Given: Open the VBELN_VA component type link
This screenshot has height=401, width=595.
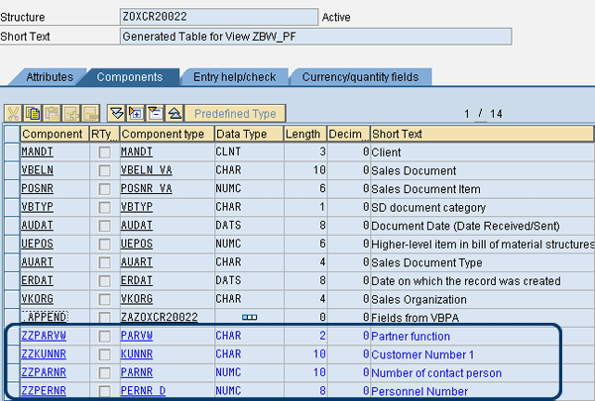Looking at the screenshot, I should pos(146,169).
